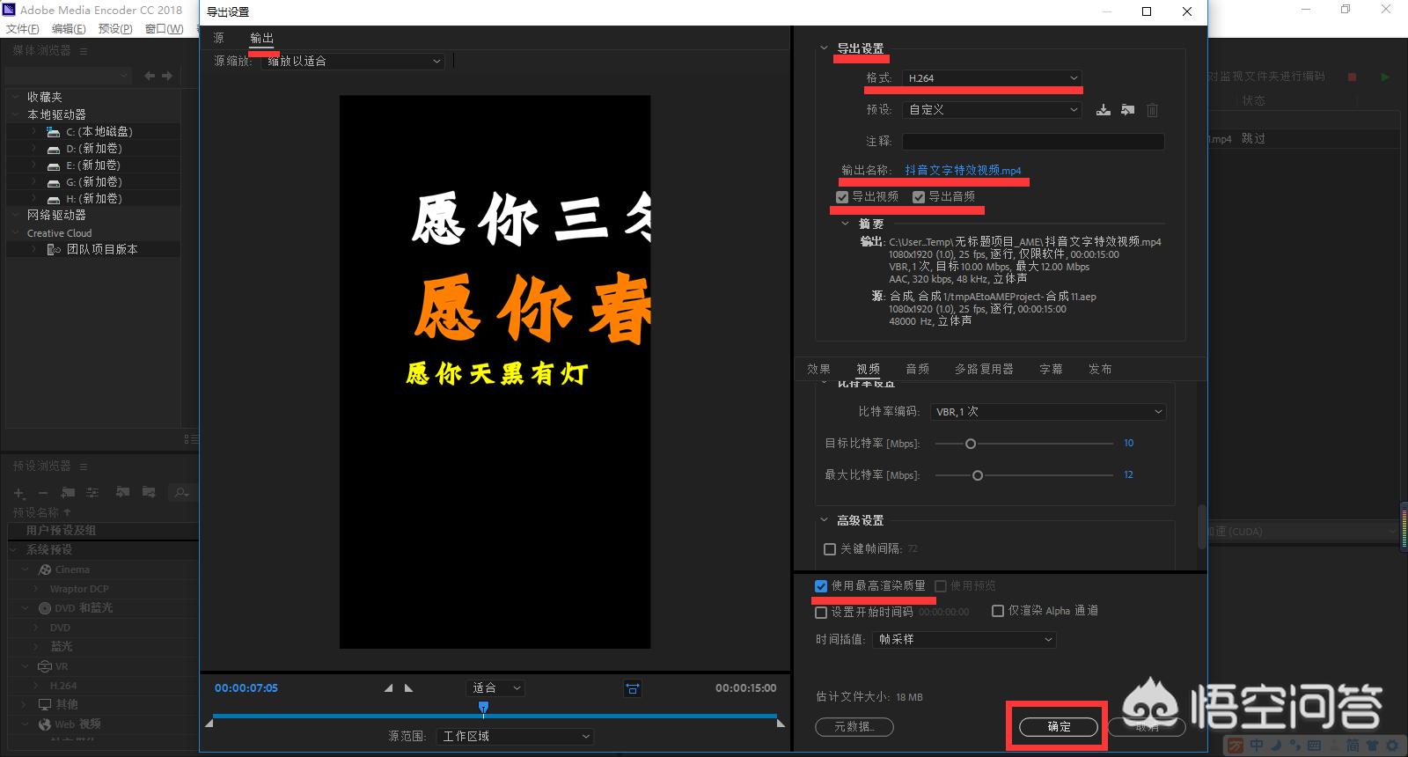Image resolution: width=1408 pixels, height=757 pixels.
Task: Open the 多路复用器 tab
Action: click(x=984, y=369)
